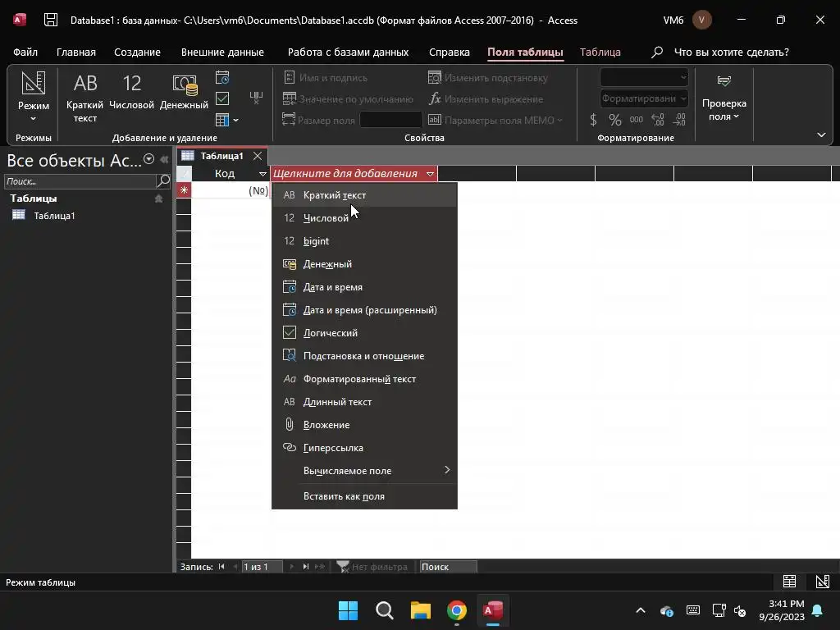Click decrease decimal places icon
840x630 pixels.
(679, 120)
